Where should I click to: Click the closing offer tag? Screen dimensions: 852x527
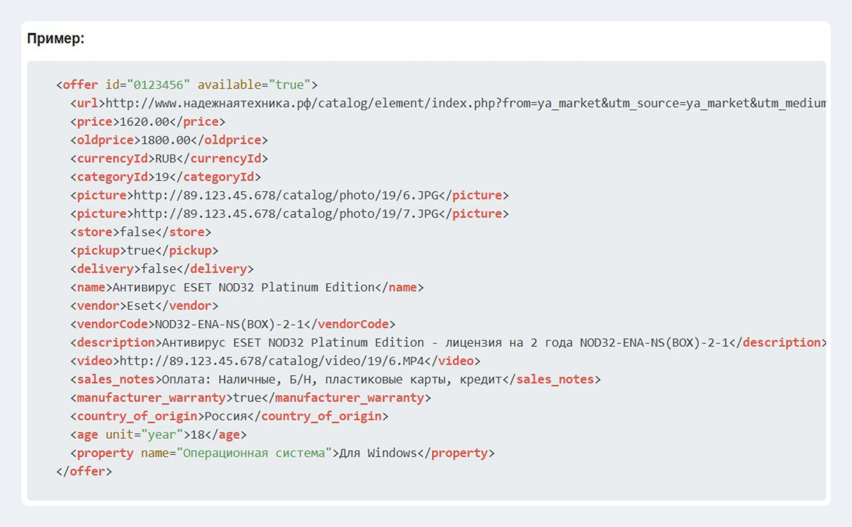(84, 472)
